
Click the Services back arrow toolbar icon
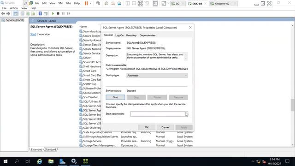click(3, 13)
